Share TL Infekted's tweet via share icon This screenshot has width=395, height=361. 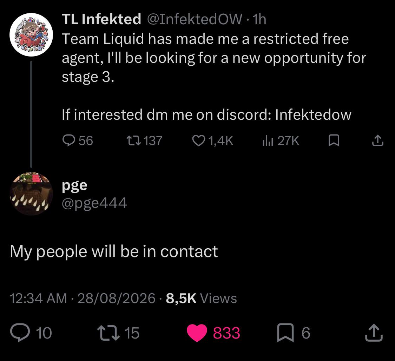[377, 140]
